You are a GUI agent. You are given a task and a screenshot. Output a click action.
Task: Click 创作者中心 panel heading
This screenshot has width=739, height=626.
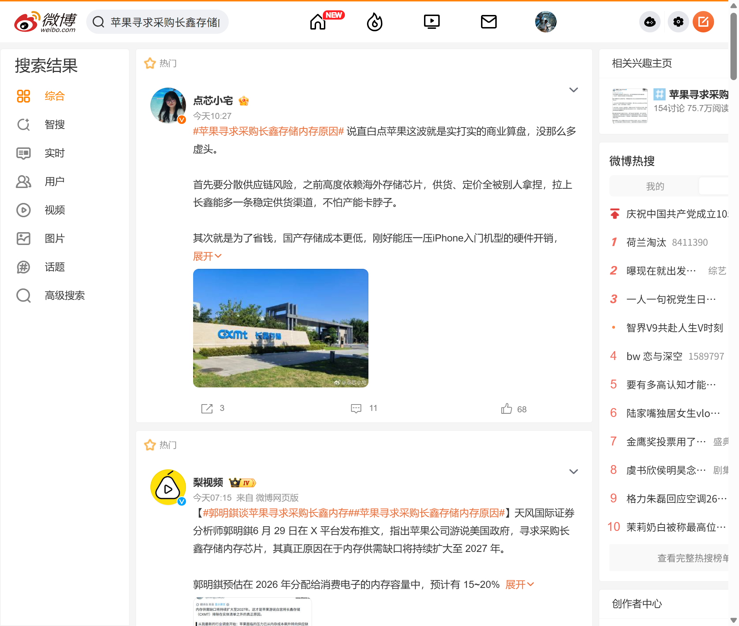[x=637, y=604]
